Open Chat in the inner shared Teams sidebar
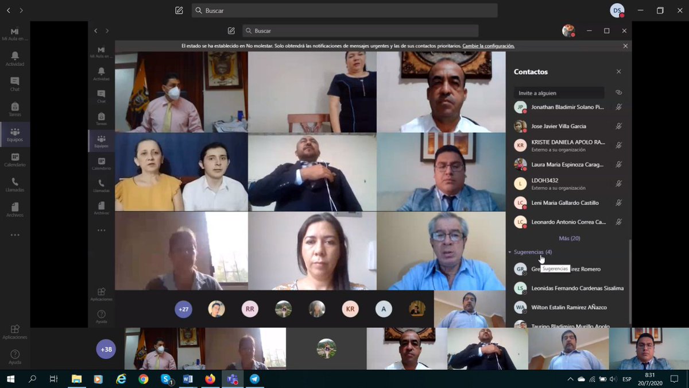 pos(101,95)
